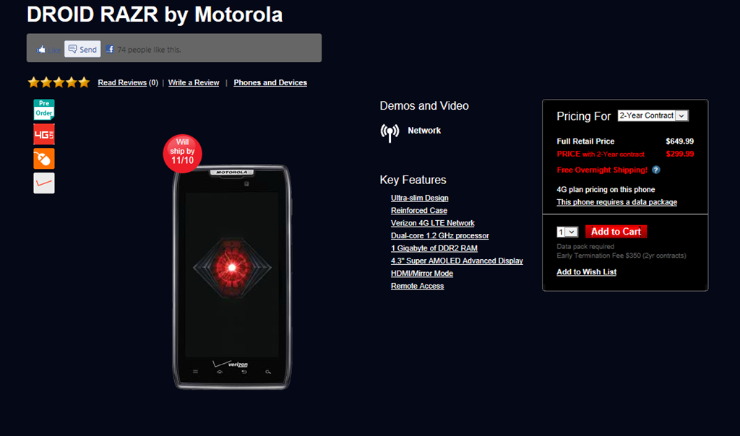Click 'This phone requires a data package' link
The image size is (740, 436).
pyautogui.click(x=617, y=201)
